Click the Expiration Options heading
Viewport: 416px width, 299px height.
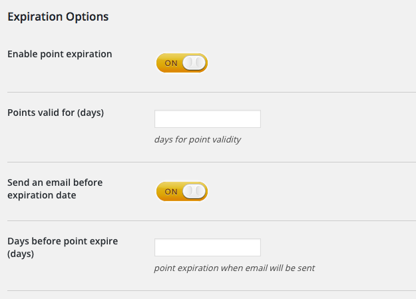(58, 17)
